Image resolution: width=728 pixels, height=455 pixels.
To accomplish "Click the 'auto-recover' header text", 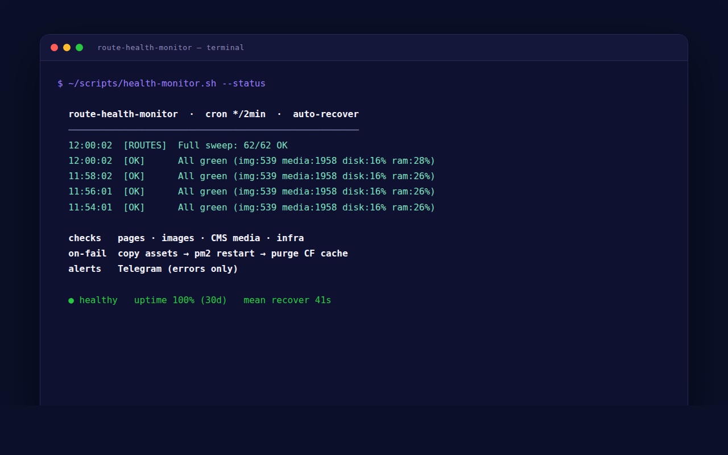I will [x=326, y=114].
